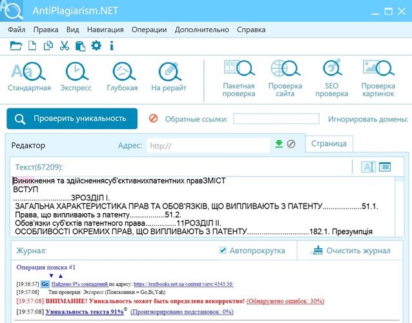Click Игнорировать домены: label
The image size is (412, 323).
click(368, 119)
